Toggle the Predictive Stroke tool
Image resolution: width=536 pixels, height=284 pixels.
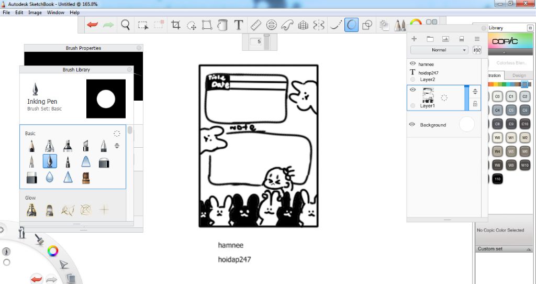351,25
